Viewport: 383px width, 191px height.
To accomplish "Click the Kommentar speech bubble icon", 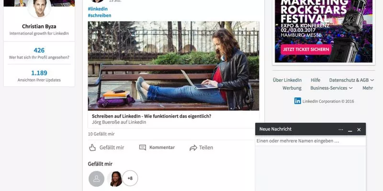I will (x=142, y=148).
